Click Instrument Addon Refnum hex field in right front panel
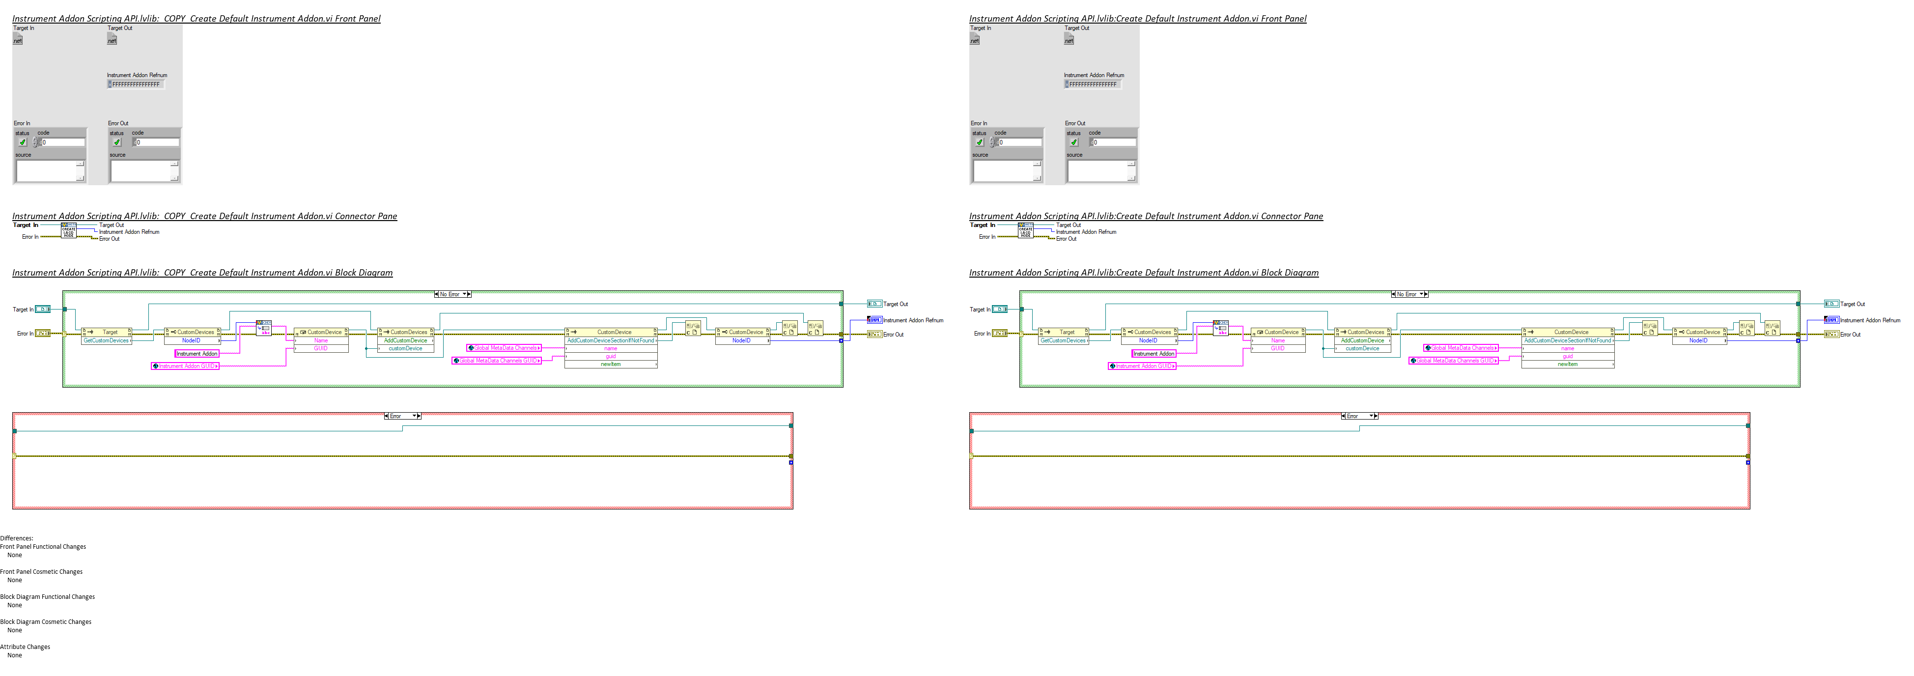1914x676 pixels. pyautogui.click(x=1092, y=84)
